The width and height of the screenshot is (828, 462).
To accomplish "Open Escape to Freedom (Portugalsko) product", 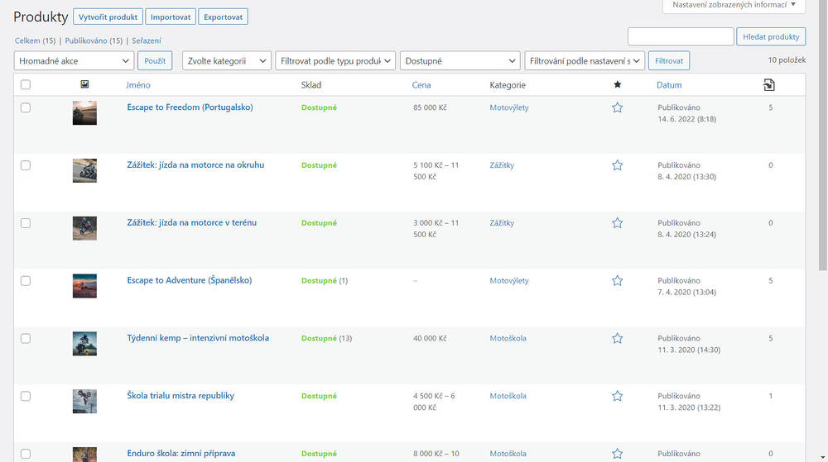I will point(190,107).
